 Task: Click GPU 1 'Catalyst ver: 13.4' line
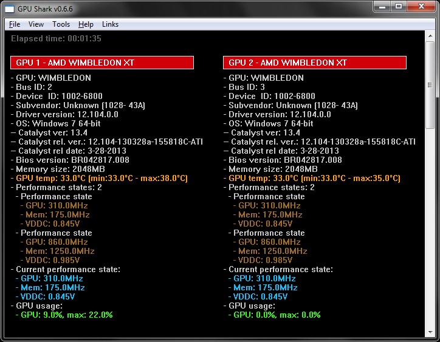(x=49, y=132)
